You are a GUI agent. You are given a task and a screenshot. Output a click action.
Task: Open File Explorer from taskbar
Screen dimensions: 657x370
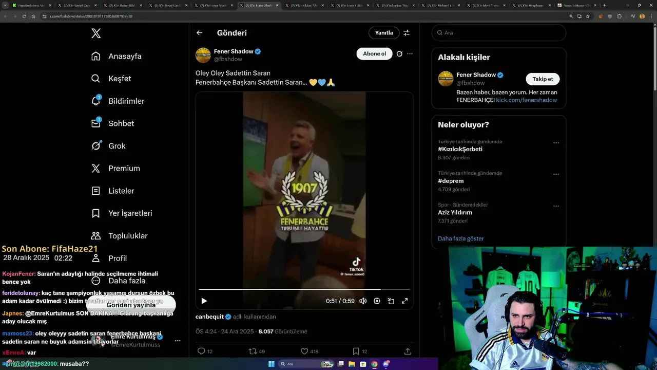click(352, 364)
